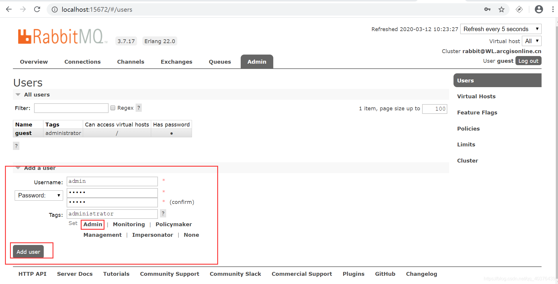Open the browser profile avatar
558x284 pixels.
click(x=539, y=9)
